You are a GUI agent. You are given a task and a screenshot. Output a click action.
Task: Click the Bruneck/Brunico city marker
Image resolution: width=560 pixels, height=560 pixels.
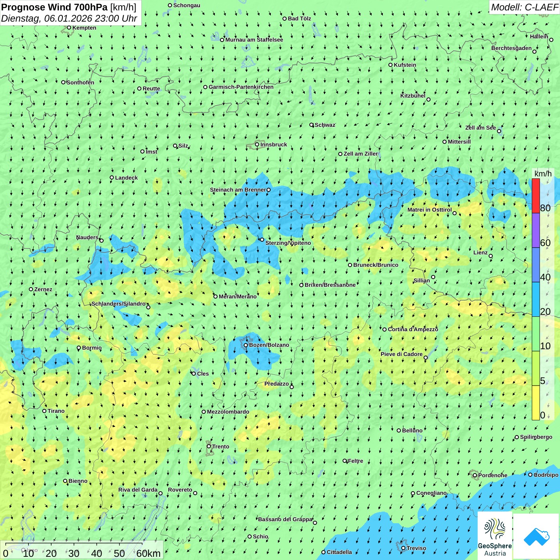pyautogui.click(x=350, y=265)
